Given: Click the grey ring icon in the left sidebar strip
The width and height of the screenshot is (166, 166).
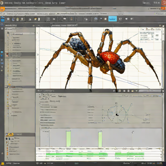Looking at the screenshot, I should [x=2, y=67].
